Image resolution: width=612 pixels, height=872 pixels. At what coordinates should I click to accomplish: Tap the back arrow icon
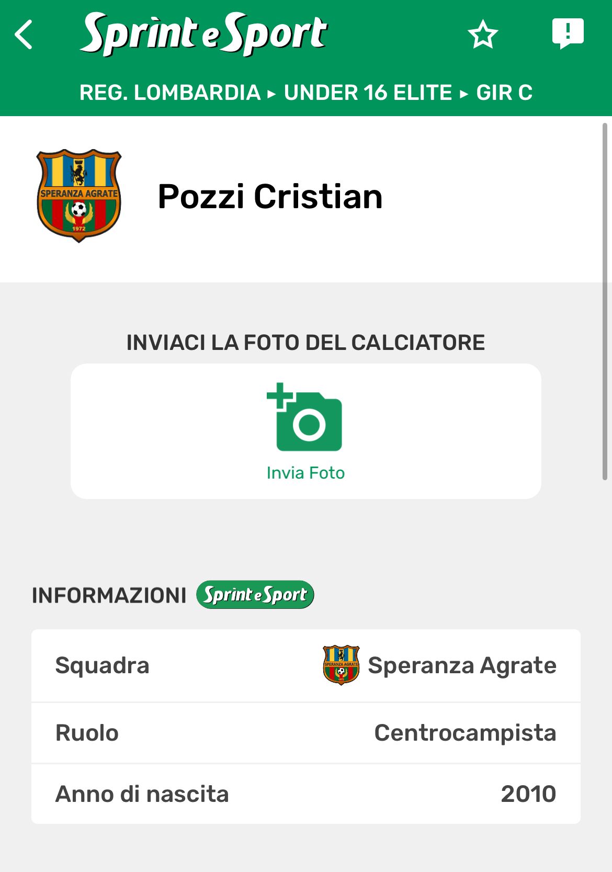[x=24, y=35]
